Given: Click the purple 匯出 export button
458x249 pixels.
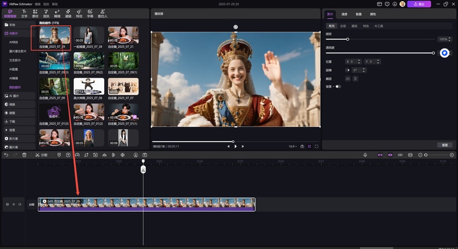Looking at the screenshot, I should click(419, 4).
